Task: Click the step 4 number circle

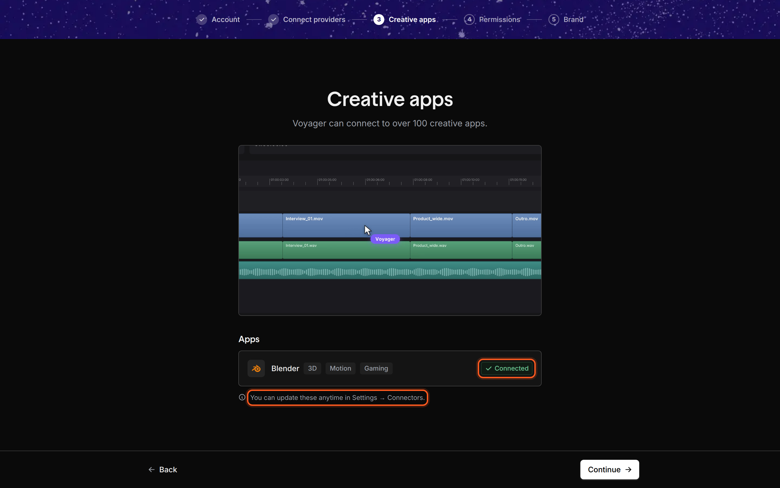Action: click(469, 19)
